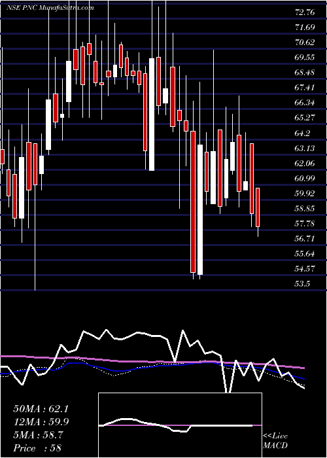Choose the 63.13 price label
The image size is (327, 458).
tap(305, 148)
